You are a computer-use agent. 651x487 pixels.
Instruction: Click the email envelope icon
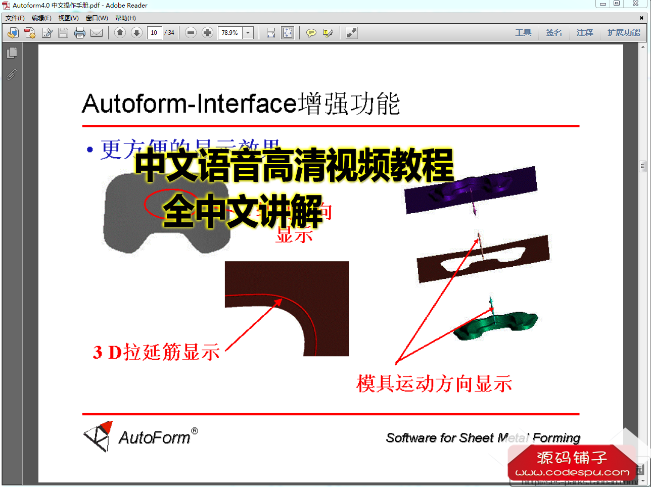97,33
